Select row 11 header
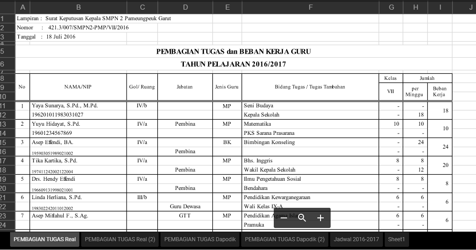476x250 pixels. point(7,106)
